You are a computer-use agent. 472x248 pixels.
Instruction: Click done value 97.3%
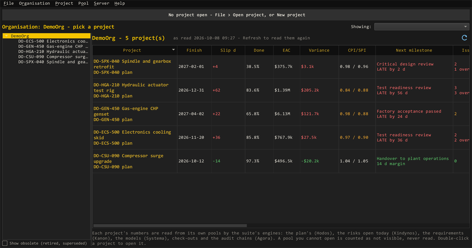253,161
